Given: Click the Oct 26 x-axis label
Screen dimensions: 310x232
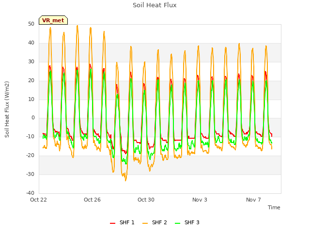Looking at the screenshot, I should (92, 200).
